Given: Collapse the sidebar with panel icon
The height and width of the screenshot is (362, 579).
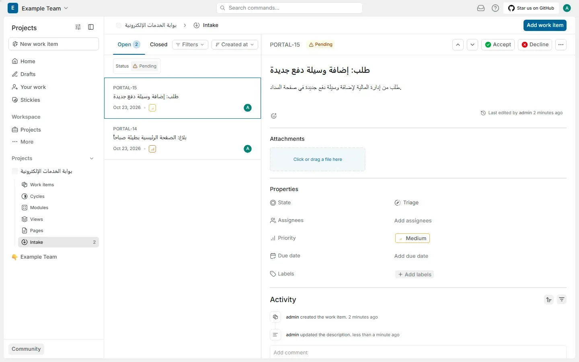Looking at the screenshot, I should (91, 27).
